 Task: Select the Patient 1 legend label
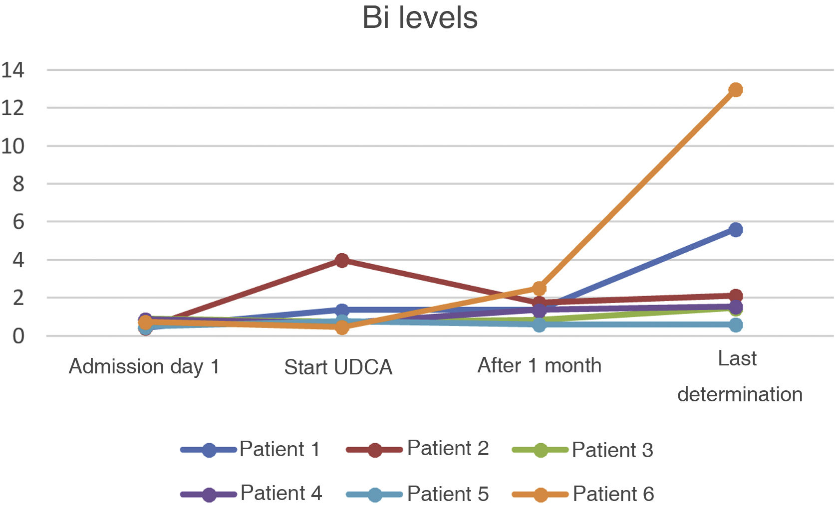point(279,449)
